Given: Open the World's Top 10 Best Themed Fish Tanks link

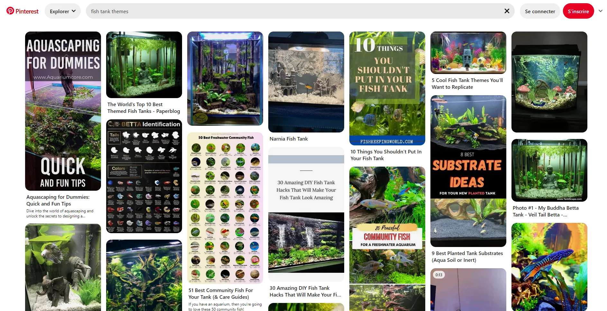Looking at the screenshot, I should [143, 108].
